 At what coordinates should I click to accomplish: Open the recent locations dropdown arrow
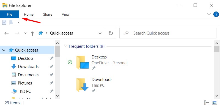point(25,33)
